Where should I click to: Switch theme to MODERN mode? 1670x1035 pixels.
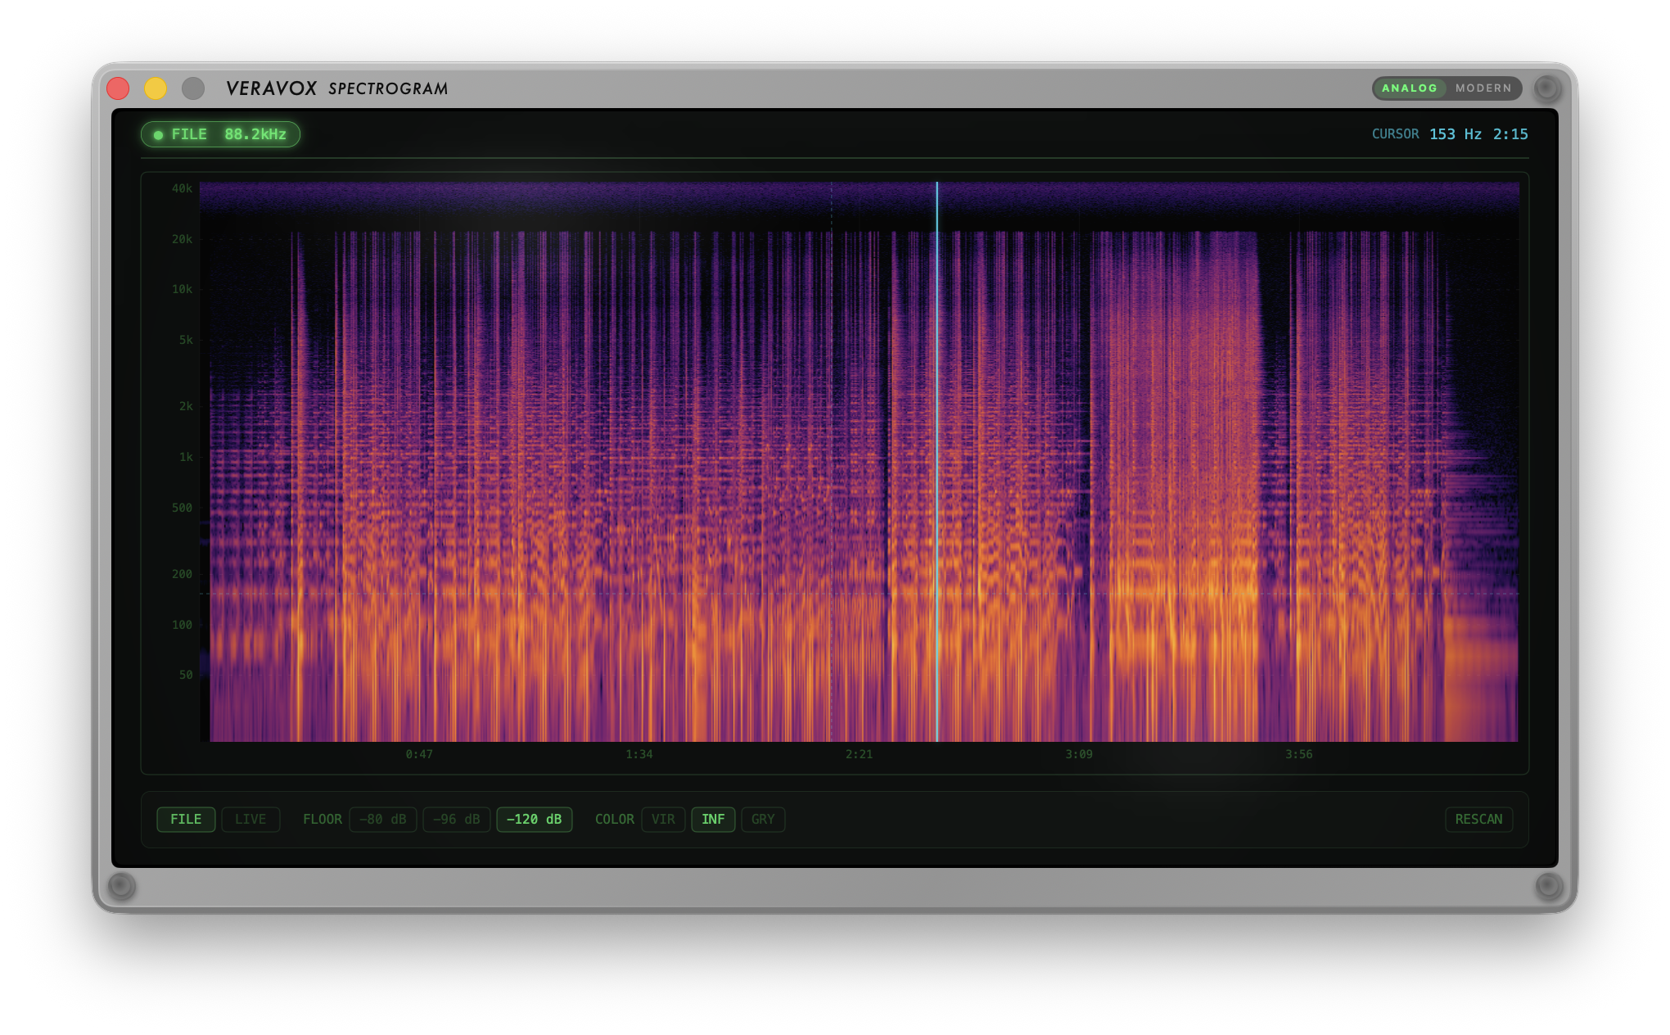(x=1483, y=88)
